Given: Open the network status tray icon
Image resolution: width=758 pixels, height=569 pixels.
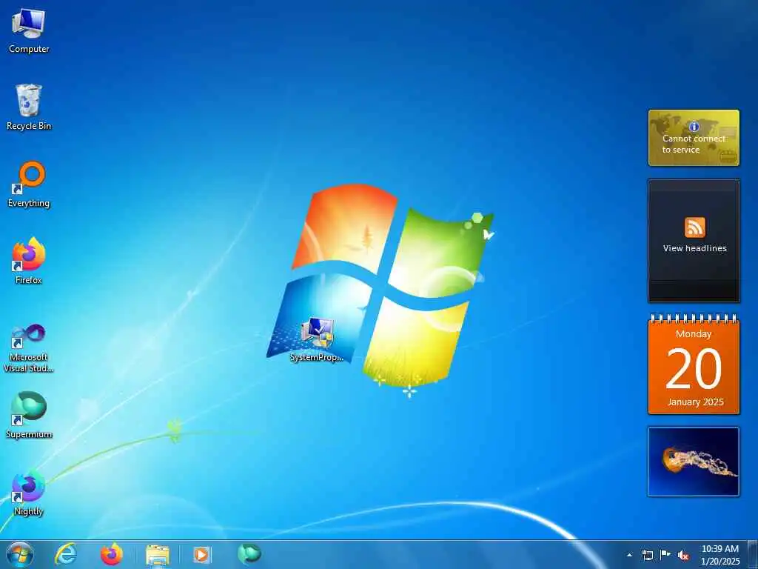Looking at the screenshot, I should point(647,555).
